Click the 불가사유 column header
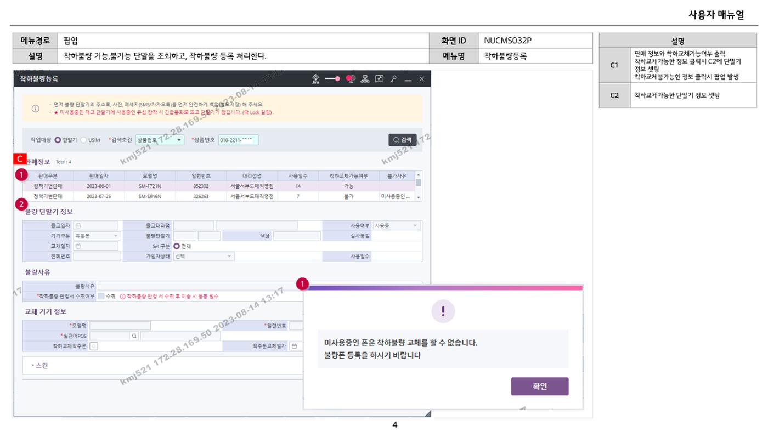768x432 pixels. coord(397,176)
